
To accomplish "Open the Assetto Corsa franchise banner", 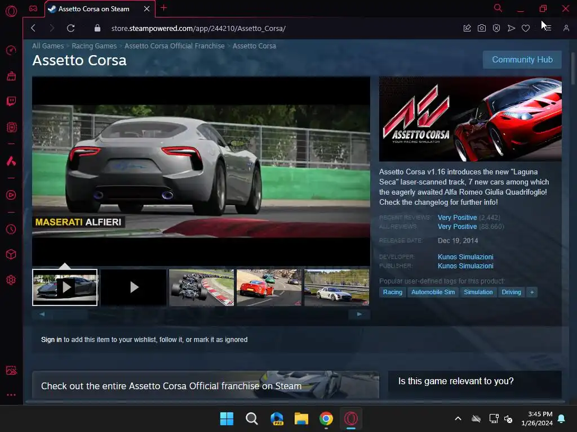I will point(205,385).
